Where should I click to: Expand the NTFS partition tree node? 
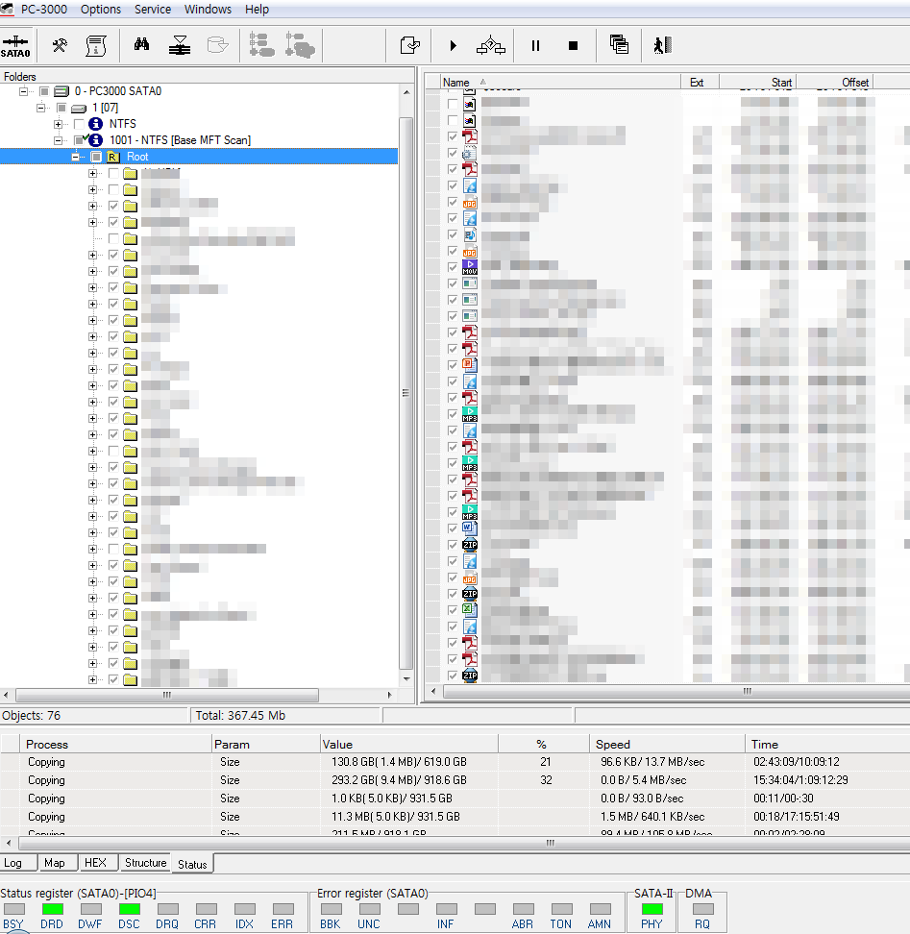point(59,124)
